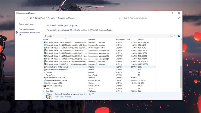Screen dimensions: 201x113
Task: Click the Back navigation arrow
Action: (17, 18)
